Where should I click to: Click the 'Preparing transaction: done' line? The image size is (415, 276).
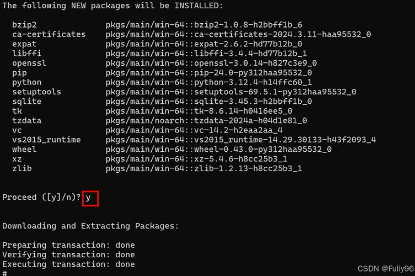pos(68,245)
